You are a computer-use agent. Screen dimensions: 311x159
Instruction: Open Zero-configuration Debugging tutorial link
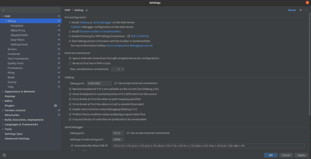(x=129, y=46)
